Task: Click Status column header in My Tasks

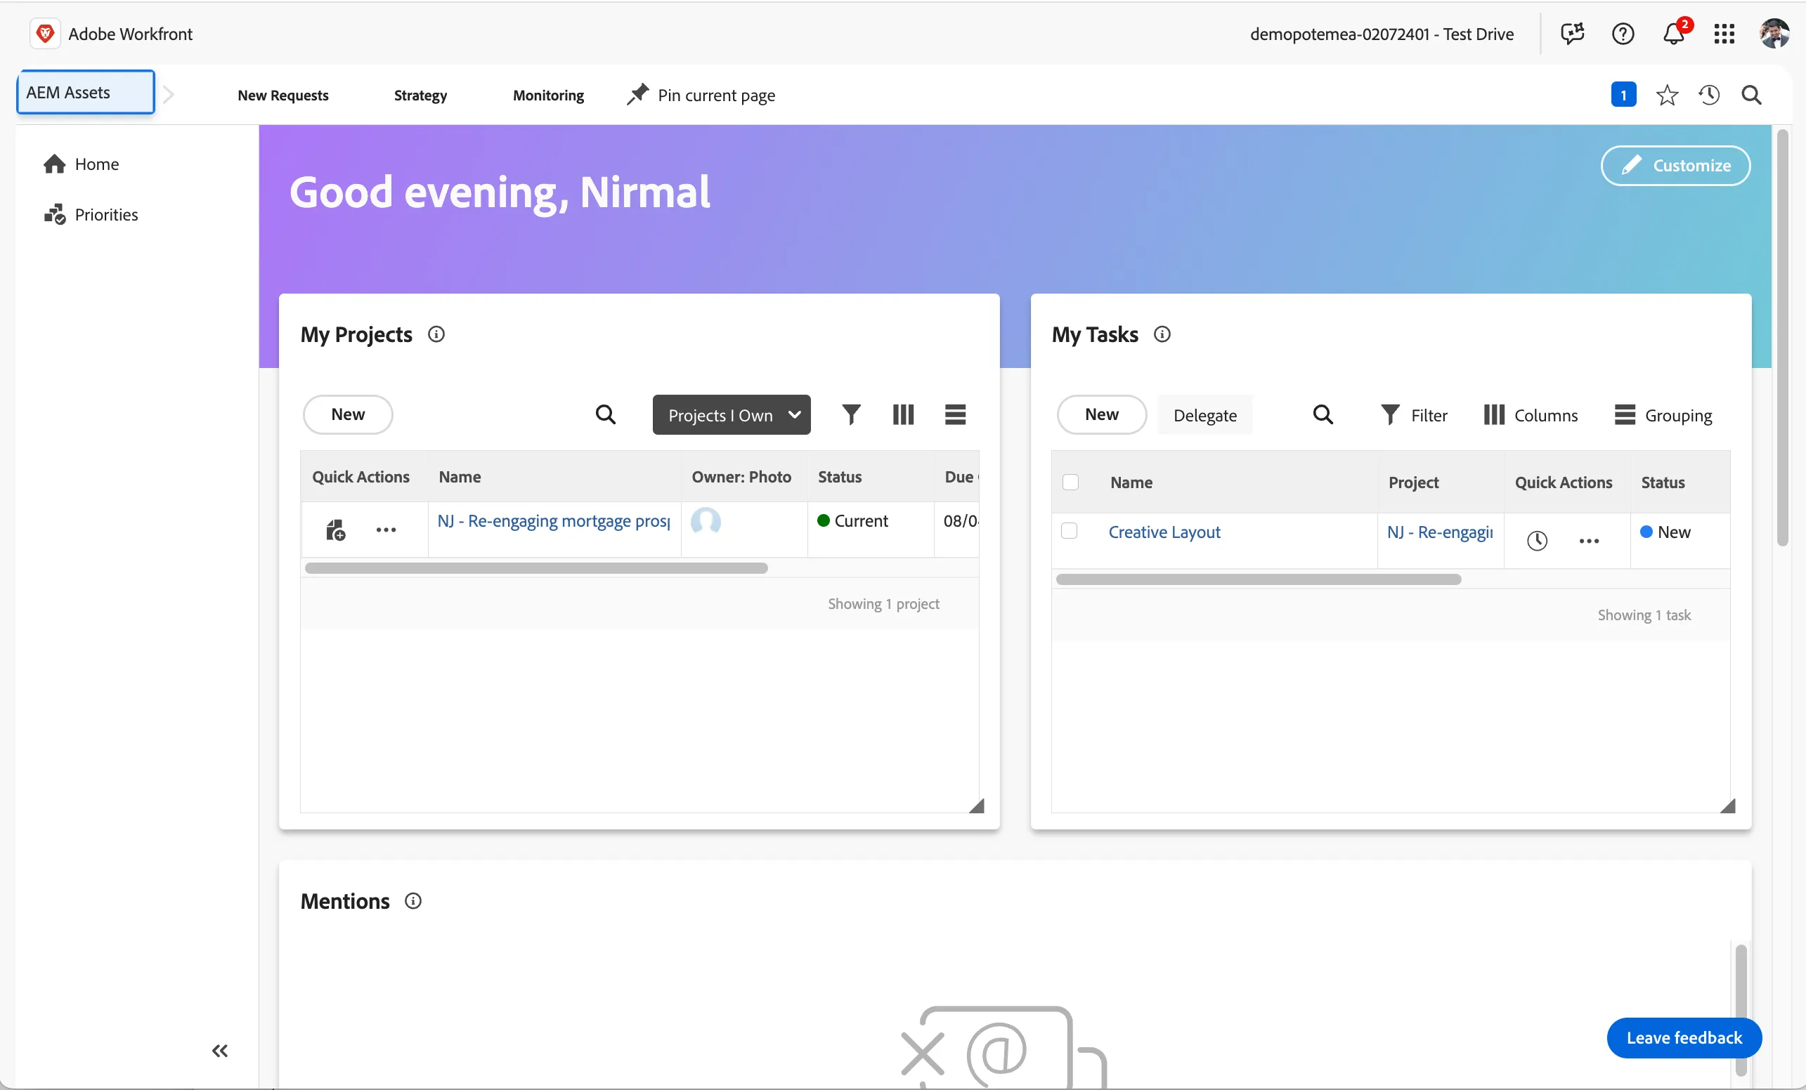Action: click(1663, 482)
